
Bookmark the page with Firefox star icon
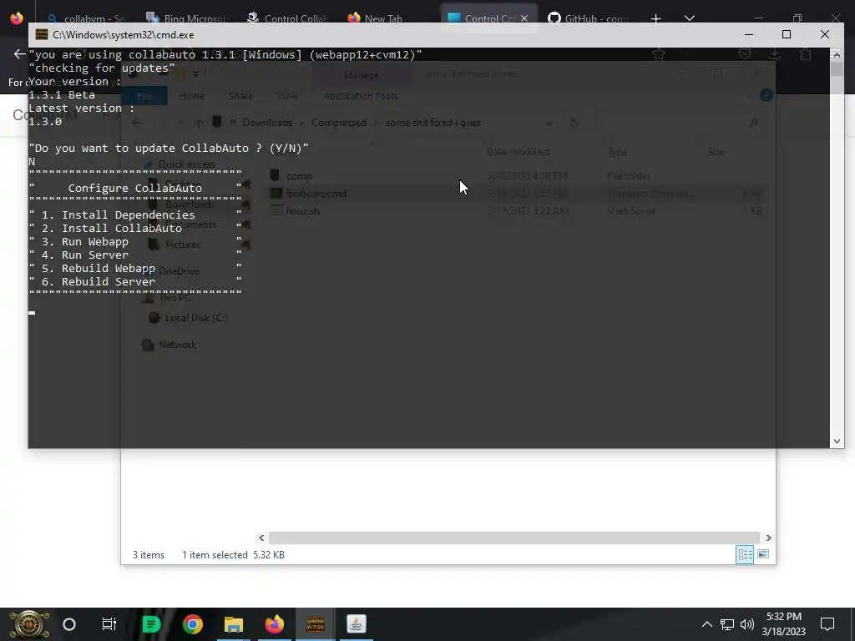point(659,53)
